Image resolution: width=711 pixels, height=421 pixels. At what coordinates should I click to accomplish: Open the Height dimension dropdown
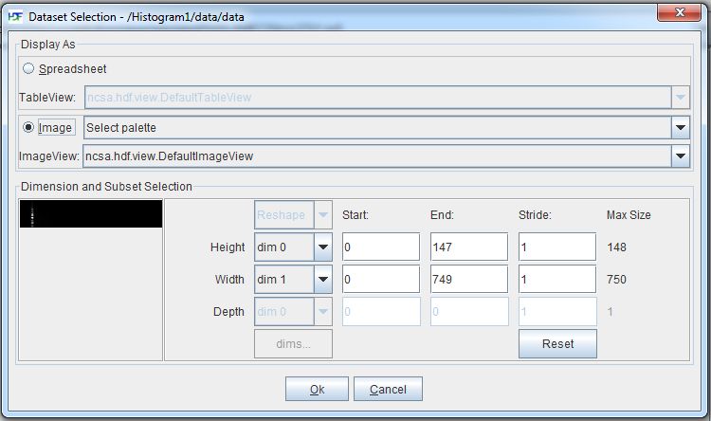(322, 247)
